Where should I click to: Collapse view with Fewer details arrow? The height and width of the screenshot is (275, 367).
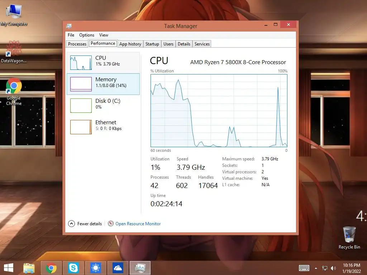[x=71, y=224]
